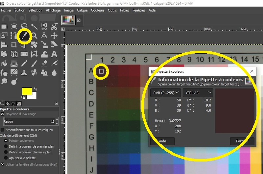Select the Move tool

tap(54, 36)
